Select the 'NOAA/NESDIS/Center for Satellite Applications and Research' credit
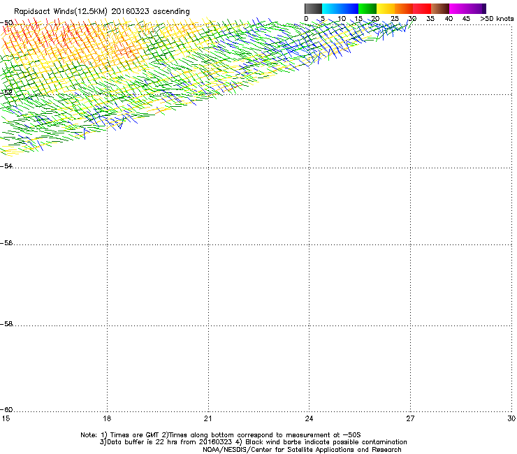517x454 pixels. tap(302, 450)
